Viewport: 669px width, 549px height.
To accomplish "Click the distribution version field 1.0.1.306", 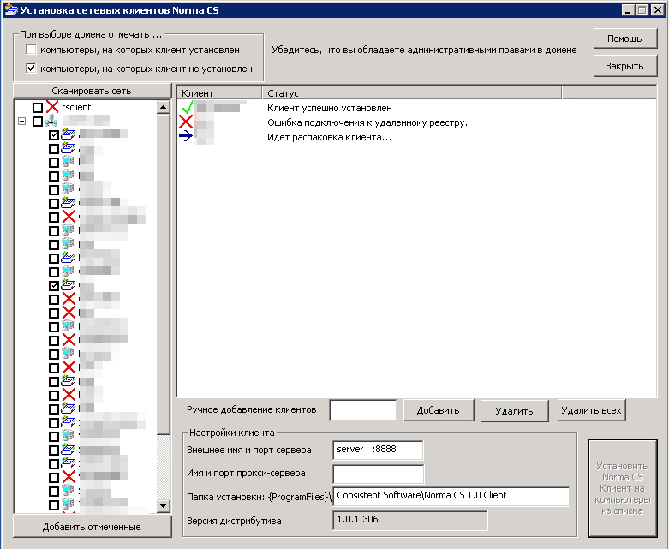I will 410,521.
